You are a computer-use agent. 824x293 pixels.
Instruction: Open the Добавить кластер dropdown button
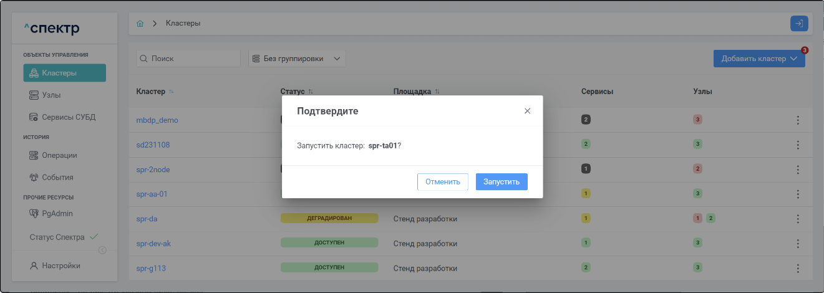click(759, 59)
